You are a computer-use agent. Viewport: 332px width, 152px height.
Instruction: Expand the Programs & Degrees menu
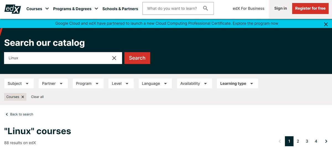coord(76,9)
